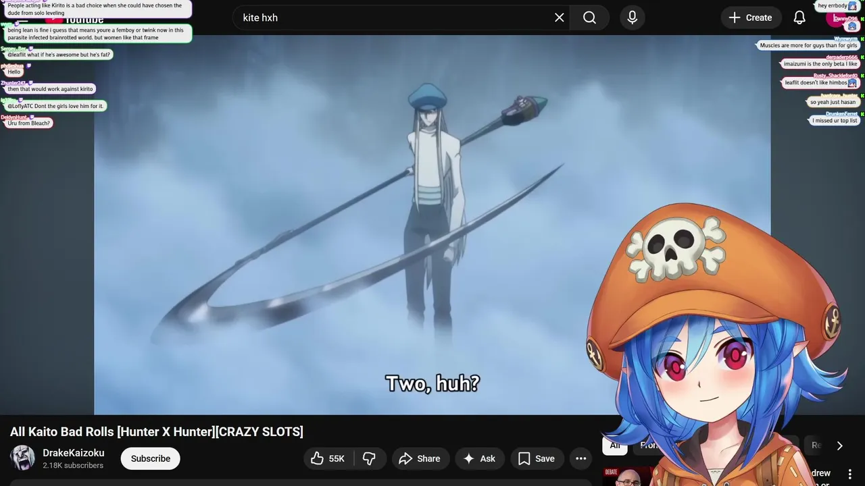
Task: Open DrakeKaizoku channel avatar
Action: [22, 458]
